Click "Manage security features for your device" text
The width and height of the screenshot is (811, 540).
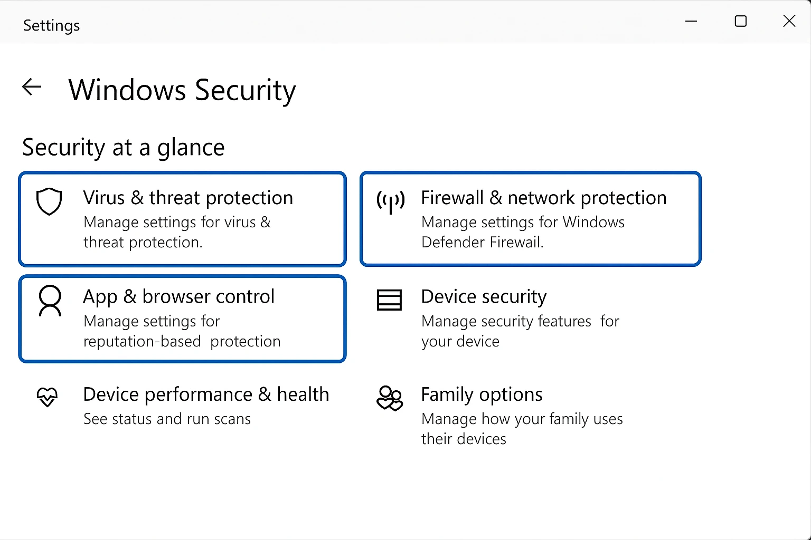(520, 331)
